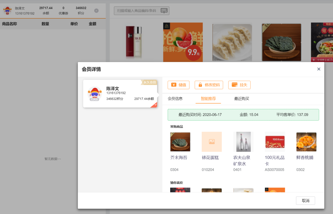Image resolution: width=333 pixels, height=214 pixels.
Task: Click product code AS0070005
Action: [x=274, y=169]
